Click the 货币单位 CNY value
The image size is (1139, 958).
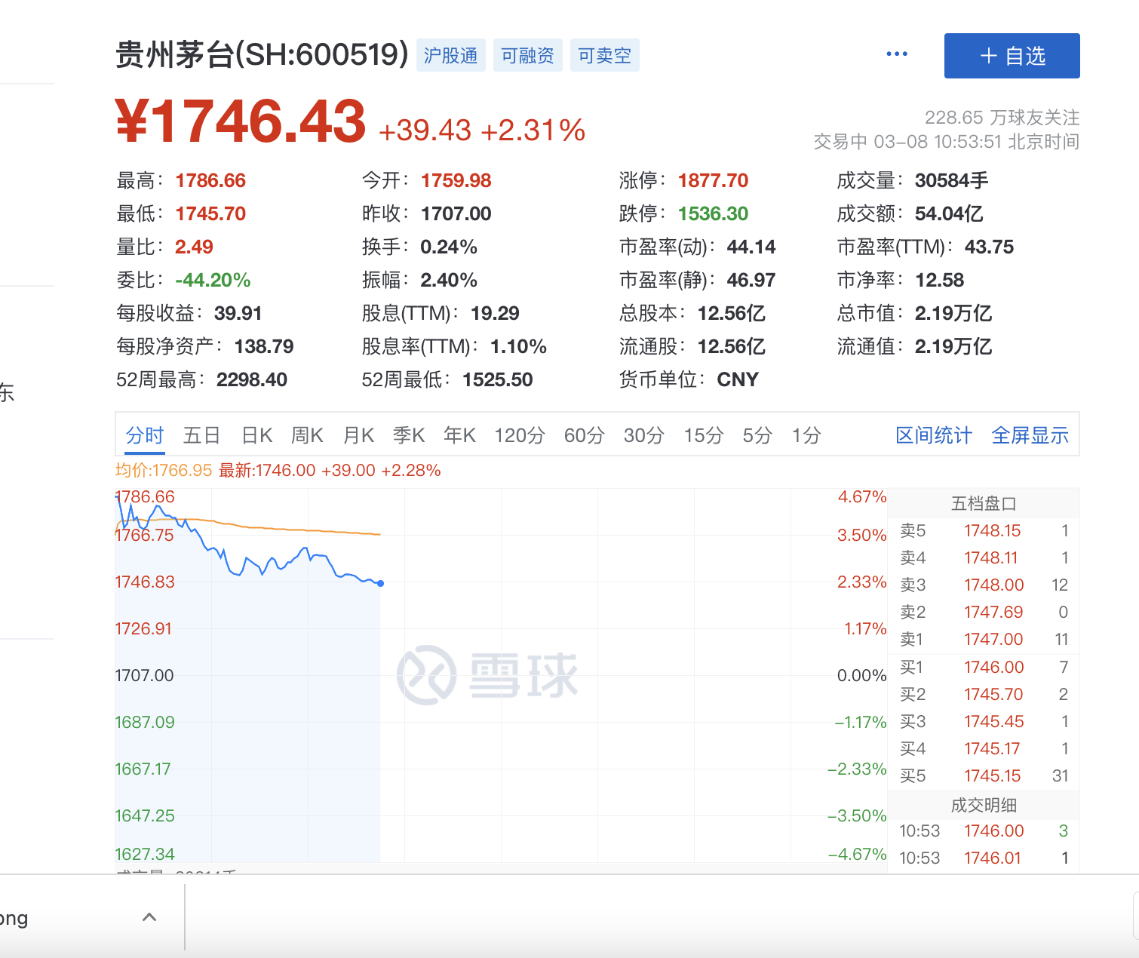(x=738, y=379)
